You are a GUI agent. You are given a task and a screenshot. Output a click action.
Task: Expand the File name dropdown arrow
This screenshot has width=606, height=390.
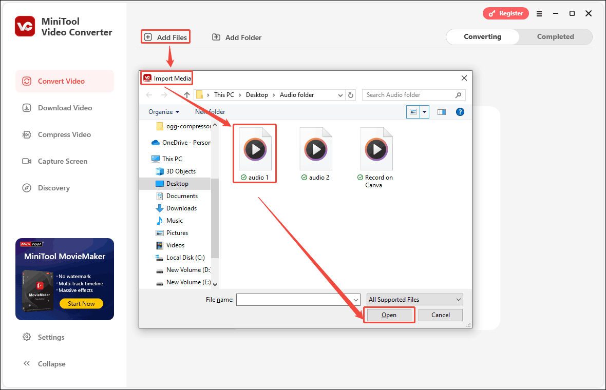point(356,300)
